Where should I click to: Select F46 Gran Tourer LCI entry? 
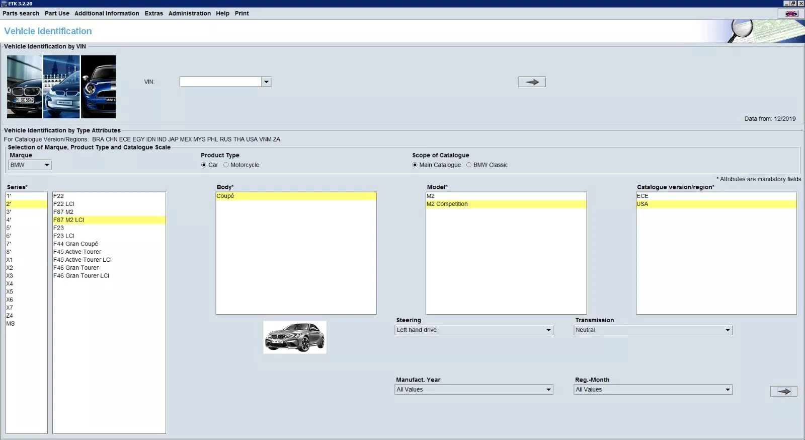(109, 276)
